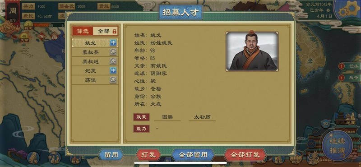Select the 1X speed button

click(311, 144)
